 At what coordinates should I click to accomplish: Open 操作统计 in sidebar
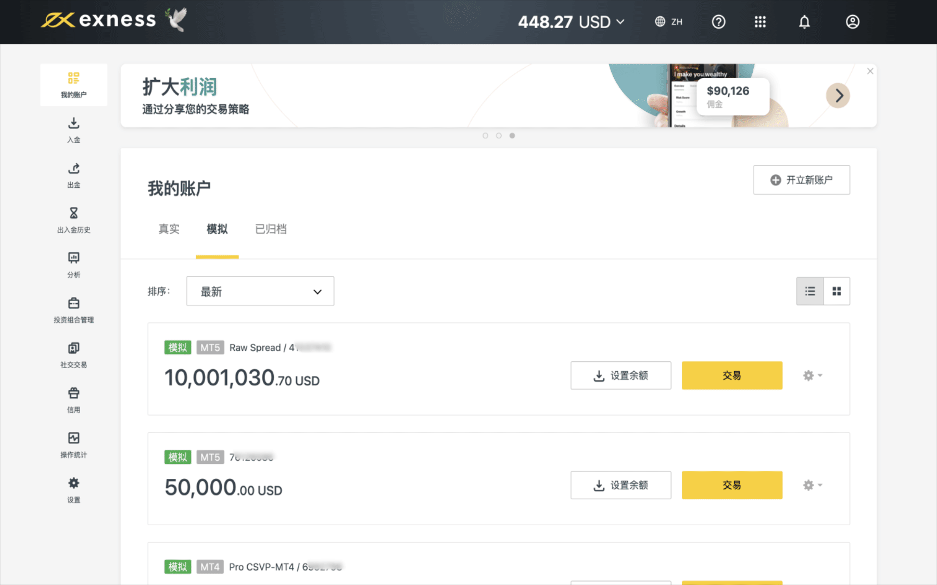pyautogui.click(x=74, y=446)
